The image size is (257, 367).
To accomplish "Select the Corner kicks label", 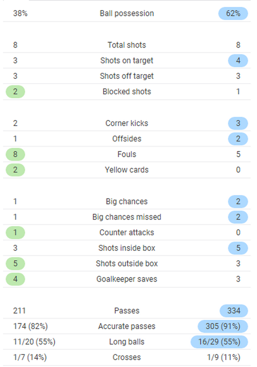I will [x=127, y=123].
